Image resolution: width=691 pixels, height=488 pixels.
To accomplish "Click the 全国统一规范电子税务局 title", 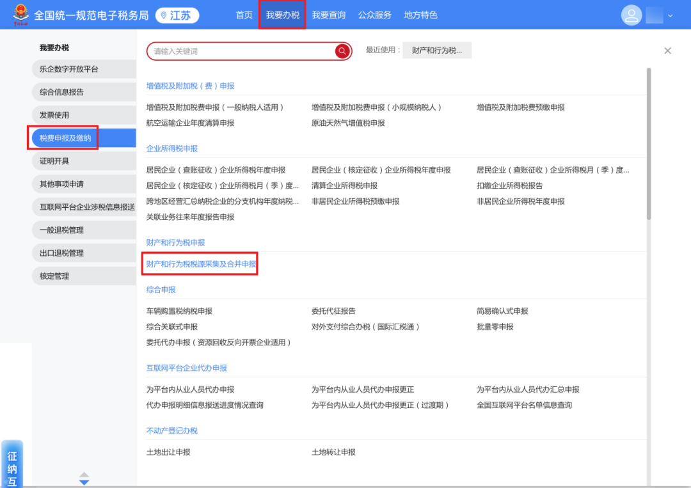I will click(x=91, y=15).
